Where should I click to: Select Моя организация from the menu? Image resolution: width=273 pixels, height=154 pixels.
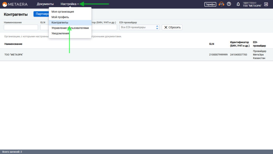pyautogui.click(x=63, y=12)
